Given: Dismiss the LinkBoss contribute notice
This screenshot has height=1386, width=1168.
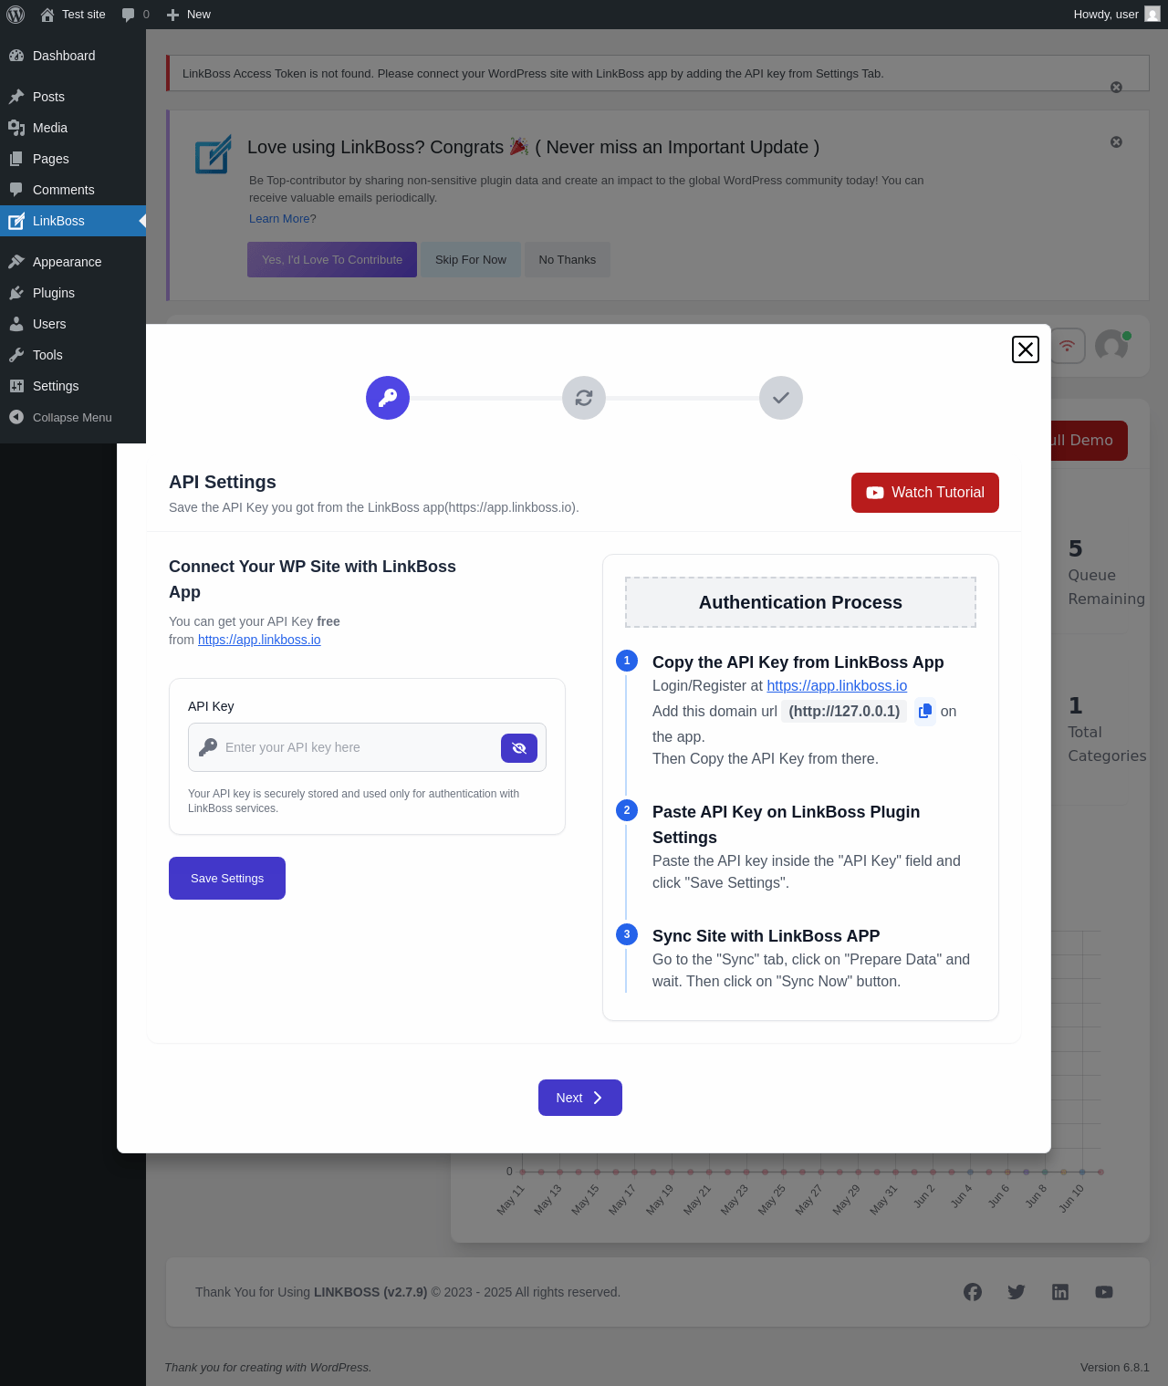Looking at the screenshot, I should point(1116,142).
